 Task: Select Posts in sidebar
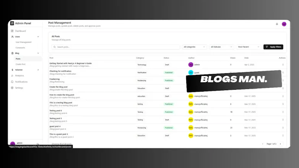18,59
